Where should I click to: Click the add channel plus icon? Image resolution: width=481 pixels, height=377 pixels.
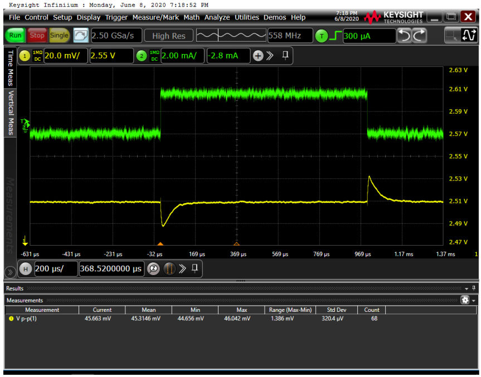coord(257,56)
